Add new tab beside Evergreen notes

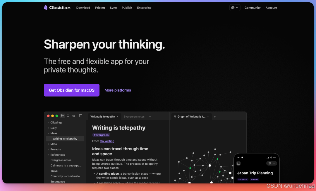tap(150, 117)
